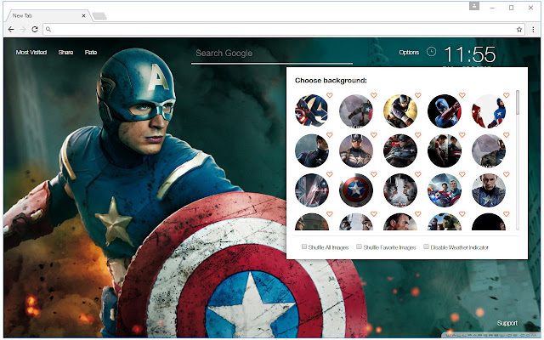
Task: Click the Rate menu item
Action: pos(91,53)
